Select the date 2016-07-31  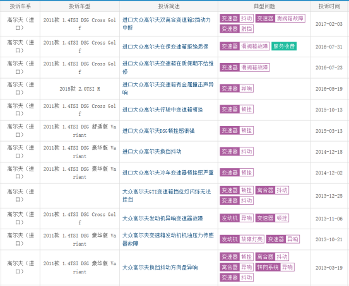tap(329, 47)
